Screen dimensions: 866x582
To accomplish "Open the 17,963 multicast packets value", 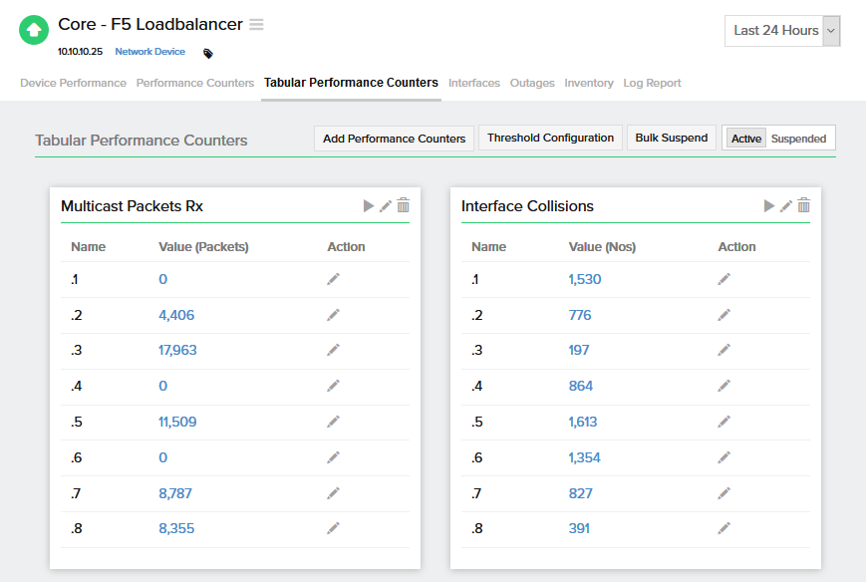I will pos(177,350).
